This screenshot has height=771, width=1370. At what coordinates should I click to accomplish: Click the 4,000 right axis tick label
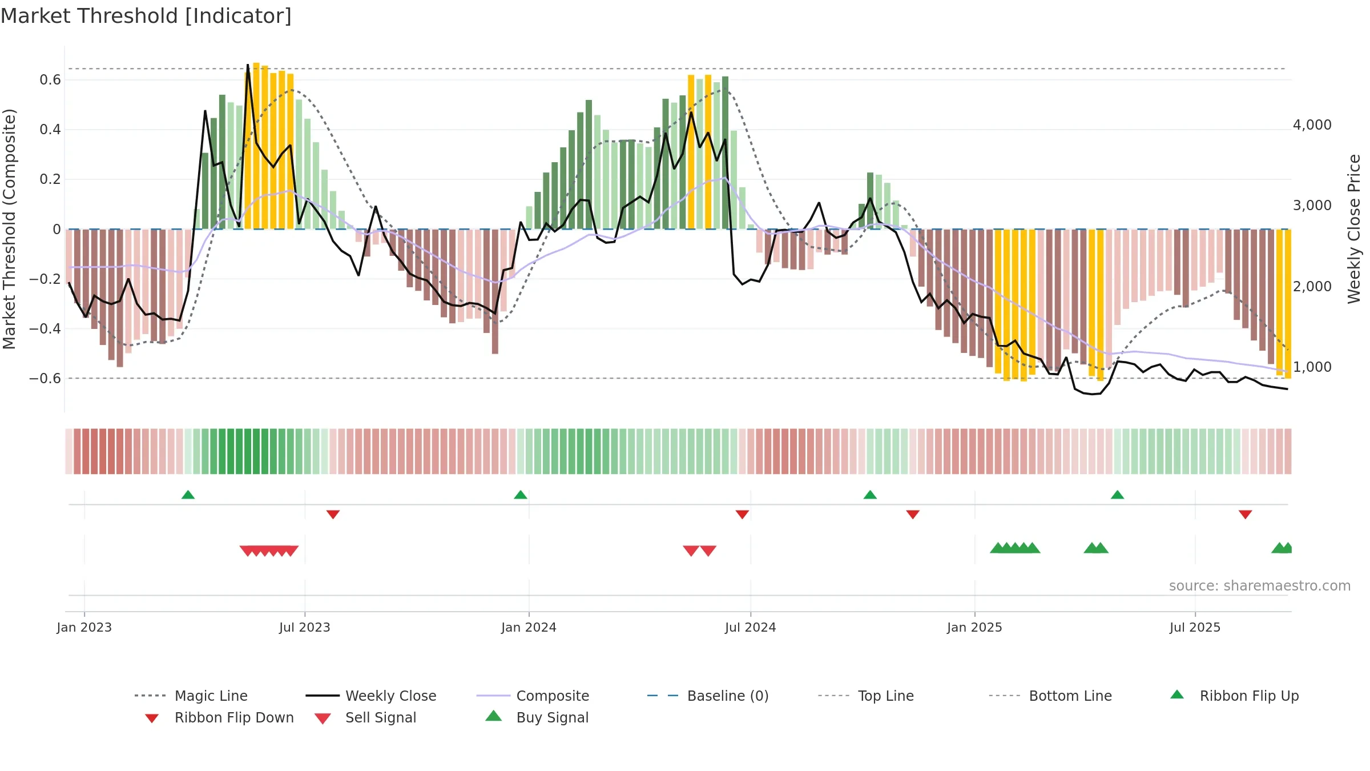pos(1312,125)
